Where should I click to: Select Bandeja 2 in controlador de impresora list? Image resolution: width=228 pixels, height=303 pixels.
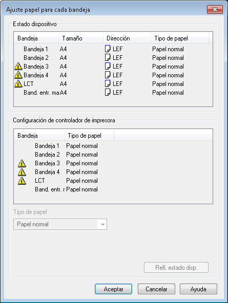[47, 155]
